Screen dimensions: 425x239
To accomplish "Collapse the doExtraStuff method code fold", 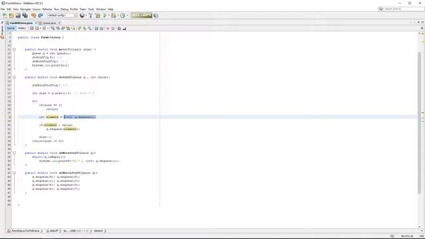I will pos(15,173).
